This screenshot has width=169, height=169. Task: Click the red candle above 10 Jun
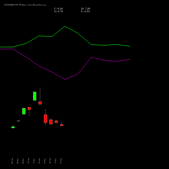click(29, 108)
